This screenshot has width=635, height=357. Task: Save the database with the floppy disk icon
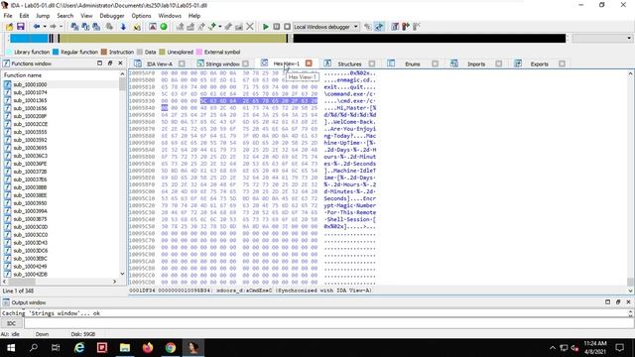(20, 27)
